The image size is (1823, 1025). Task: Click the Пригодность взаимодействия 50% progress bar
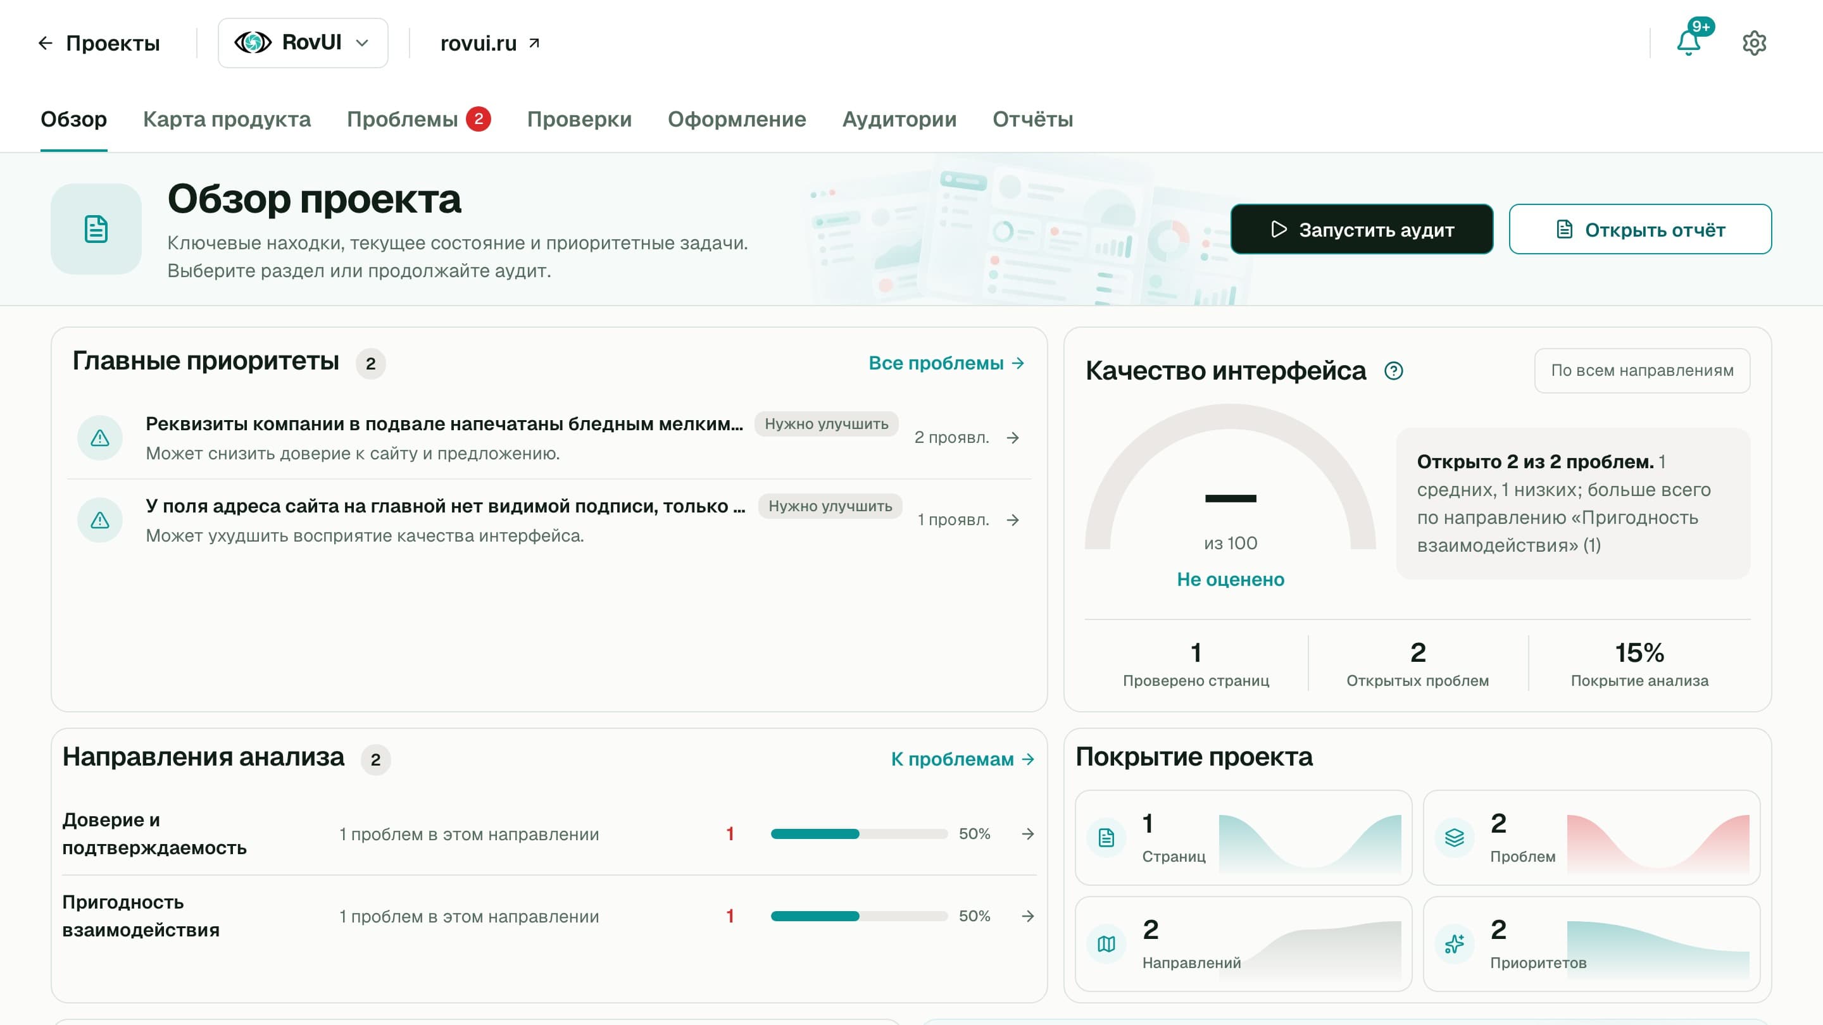click(858, 916)
